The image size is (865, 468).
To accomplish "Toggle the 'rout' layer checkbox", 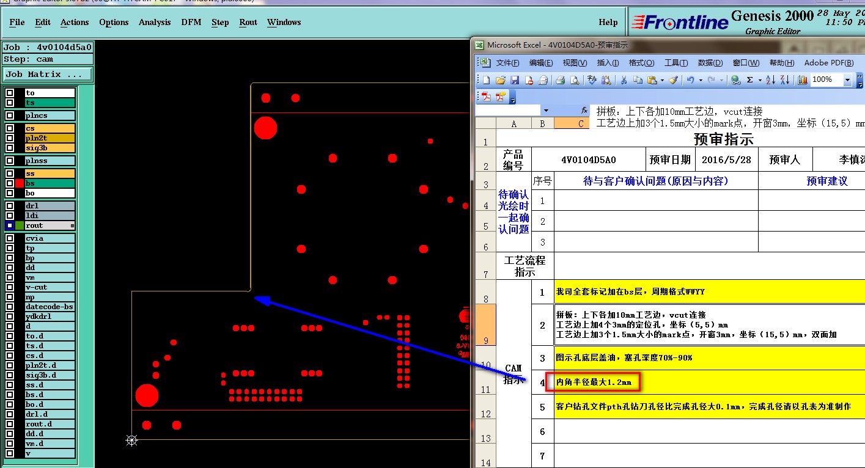I will pyautogui.click(x=10, y=225).
